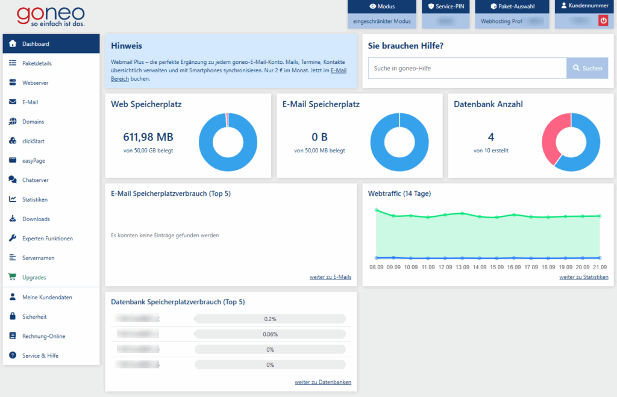Click the Chatserver speech bubble icon
Image resolution: width=617 pixels, height=397 pixels.
pos(13,180)
